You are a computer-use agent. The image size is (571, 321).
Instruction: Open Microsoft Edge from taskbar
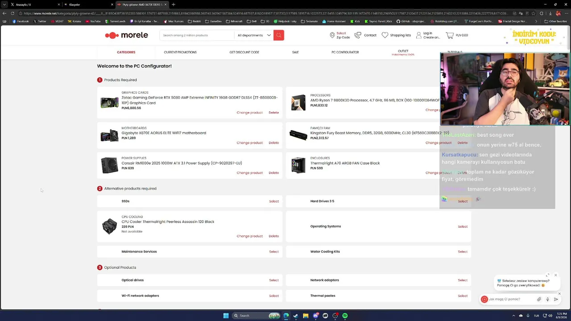coord(286,316)
